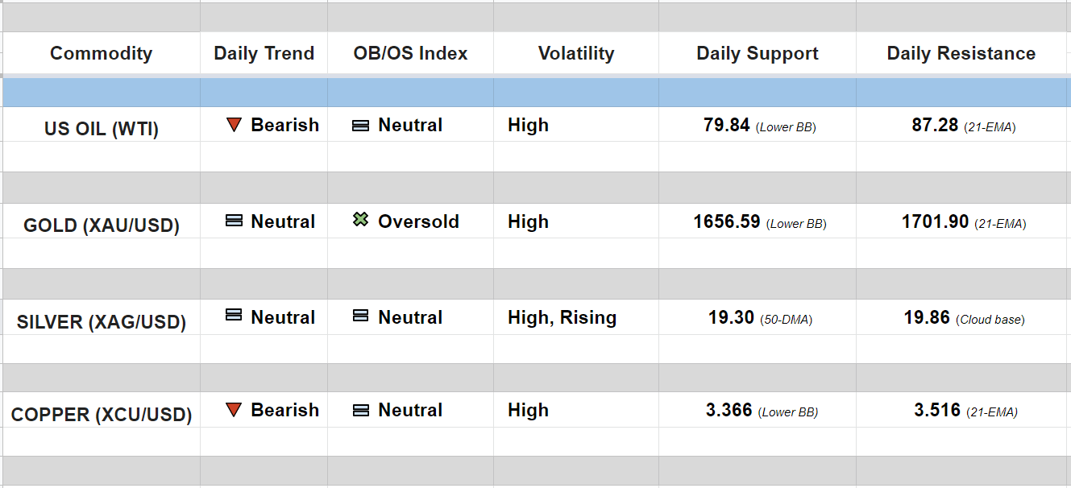Select the US OIL (WTI) cell
This screenshot has height=488, width=1071.
(102, 128)
